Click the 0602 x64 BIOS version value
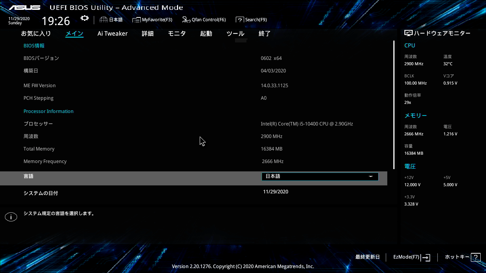 [x=271, y=58]
